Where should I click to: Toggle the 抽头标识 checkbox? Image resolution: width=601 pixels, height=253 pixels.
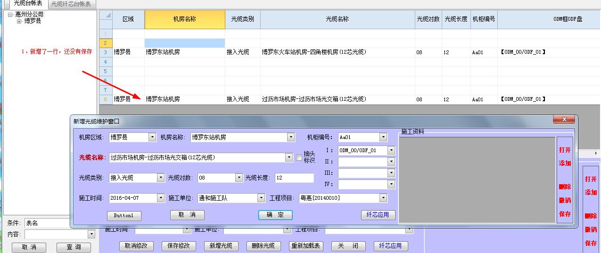pyautogui.click(x=299, y=158)
